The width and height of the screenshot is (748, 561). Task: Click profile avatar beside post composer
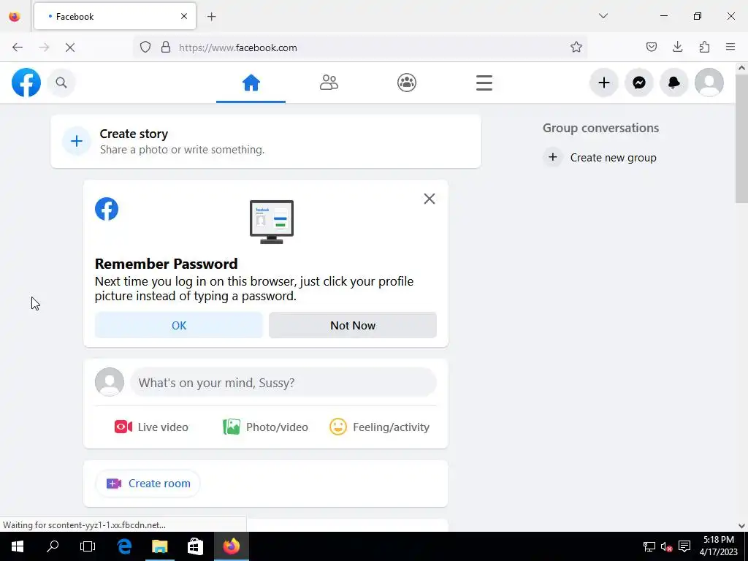[110, 382]
